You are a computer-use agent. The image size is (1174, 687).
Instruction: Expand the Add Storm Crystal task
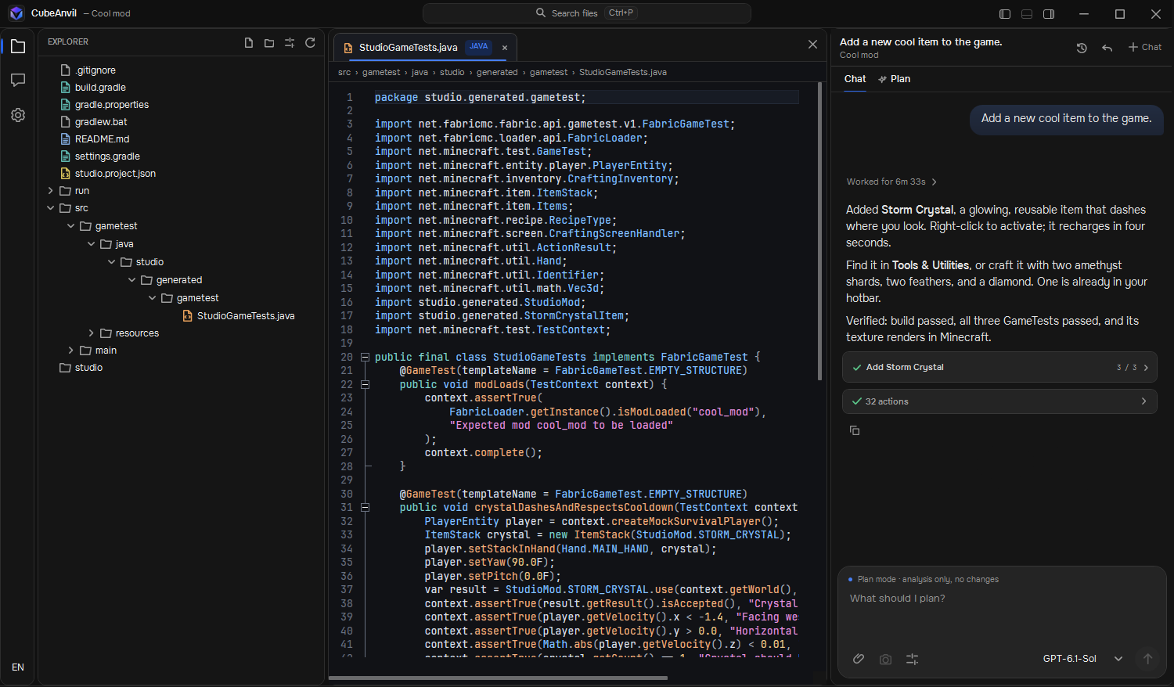[999, 367]
